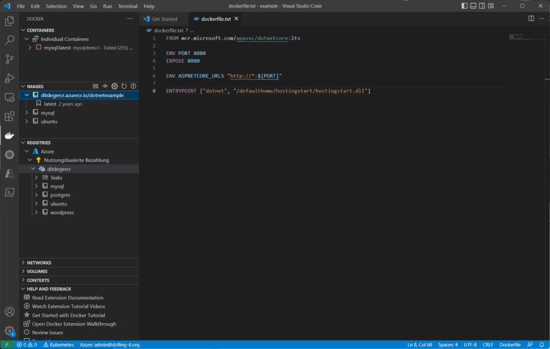Viewport: 550px width, 349px height.
Task: Open the Accounts menu
Action: coord(10,311)
